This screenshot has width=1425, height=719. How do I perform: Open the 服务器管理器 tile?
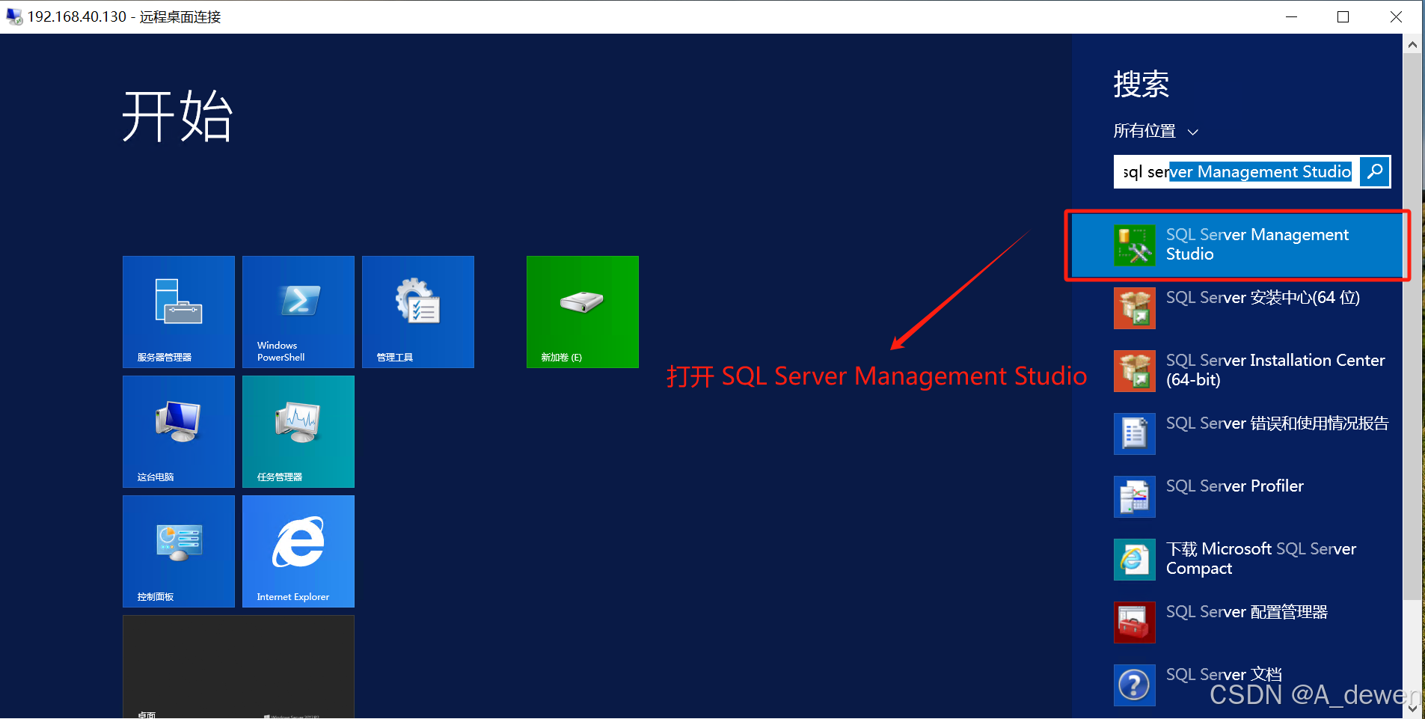[x=179, y=312]
